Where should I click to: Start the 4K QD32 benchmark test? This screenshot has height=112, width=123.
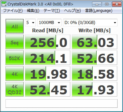(x=15, y=89)
